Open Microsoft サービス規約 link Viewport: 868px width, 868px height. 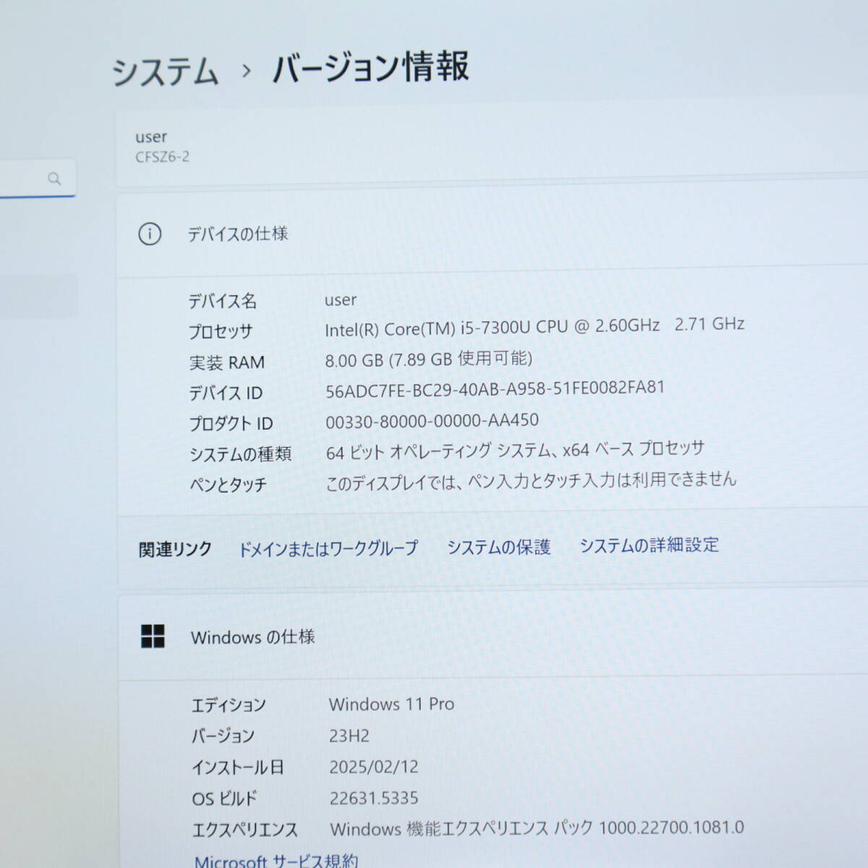coord(276,860)
